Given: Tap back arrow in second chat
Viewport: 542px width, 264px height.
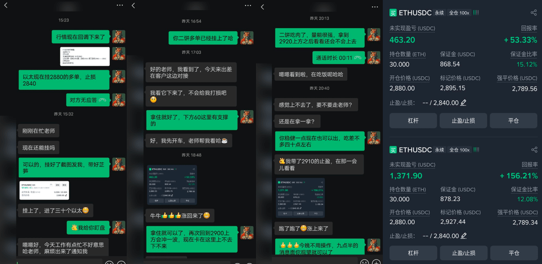Looking at the screenshot, I should (x=133, y=5).
